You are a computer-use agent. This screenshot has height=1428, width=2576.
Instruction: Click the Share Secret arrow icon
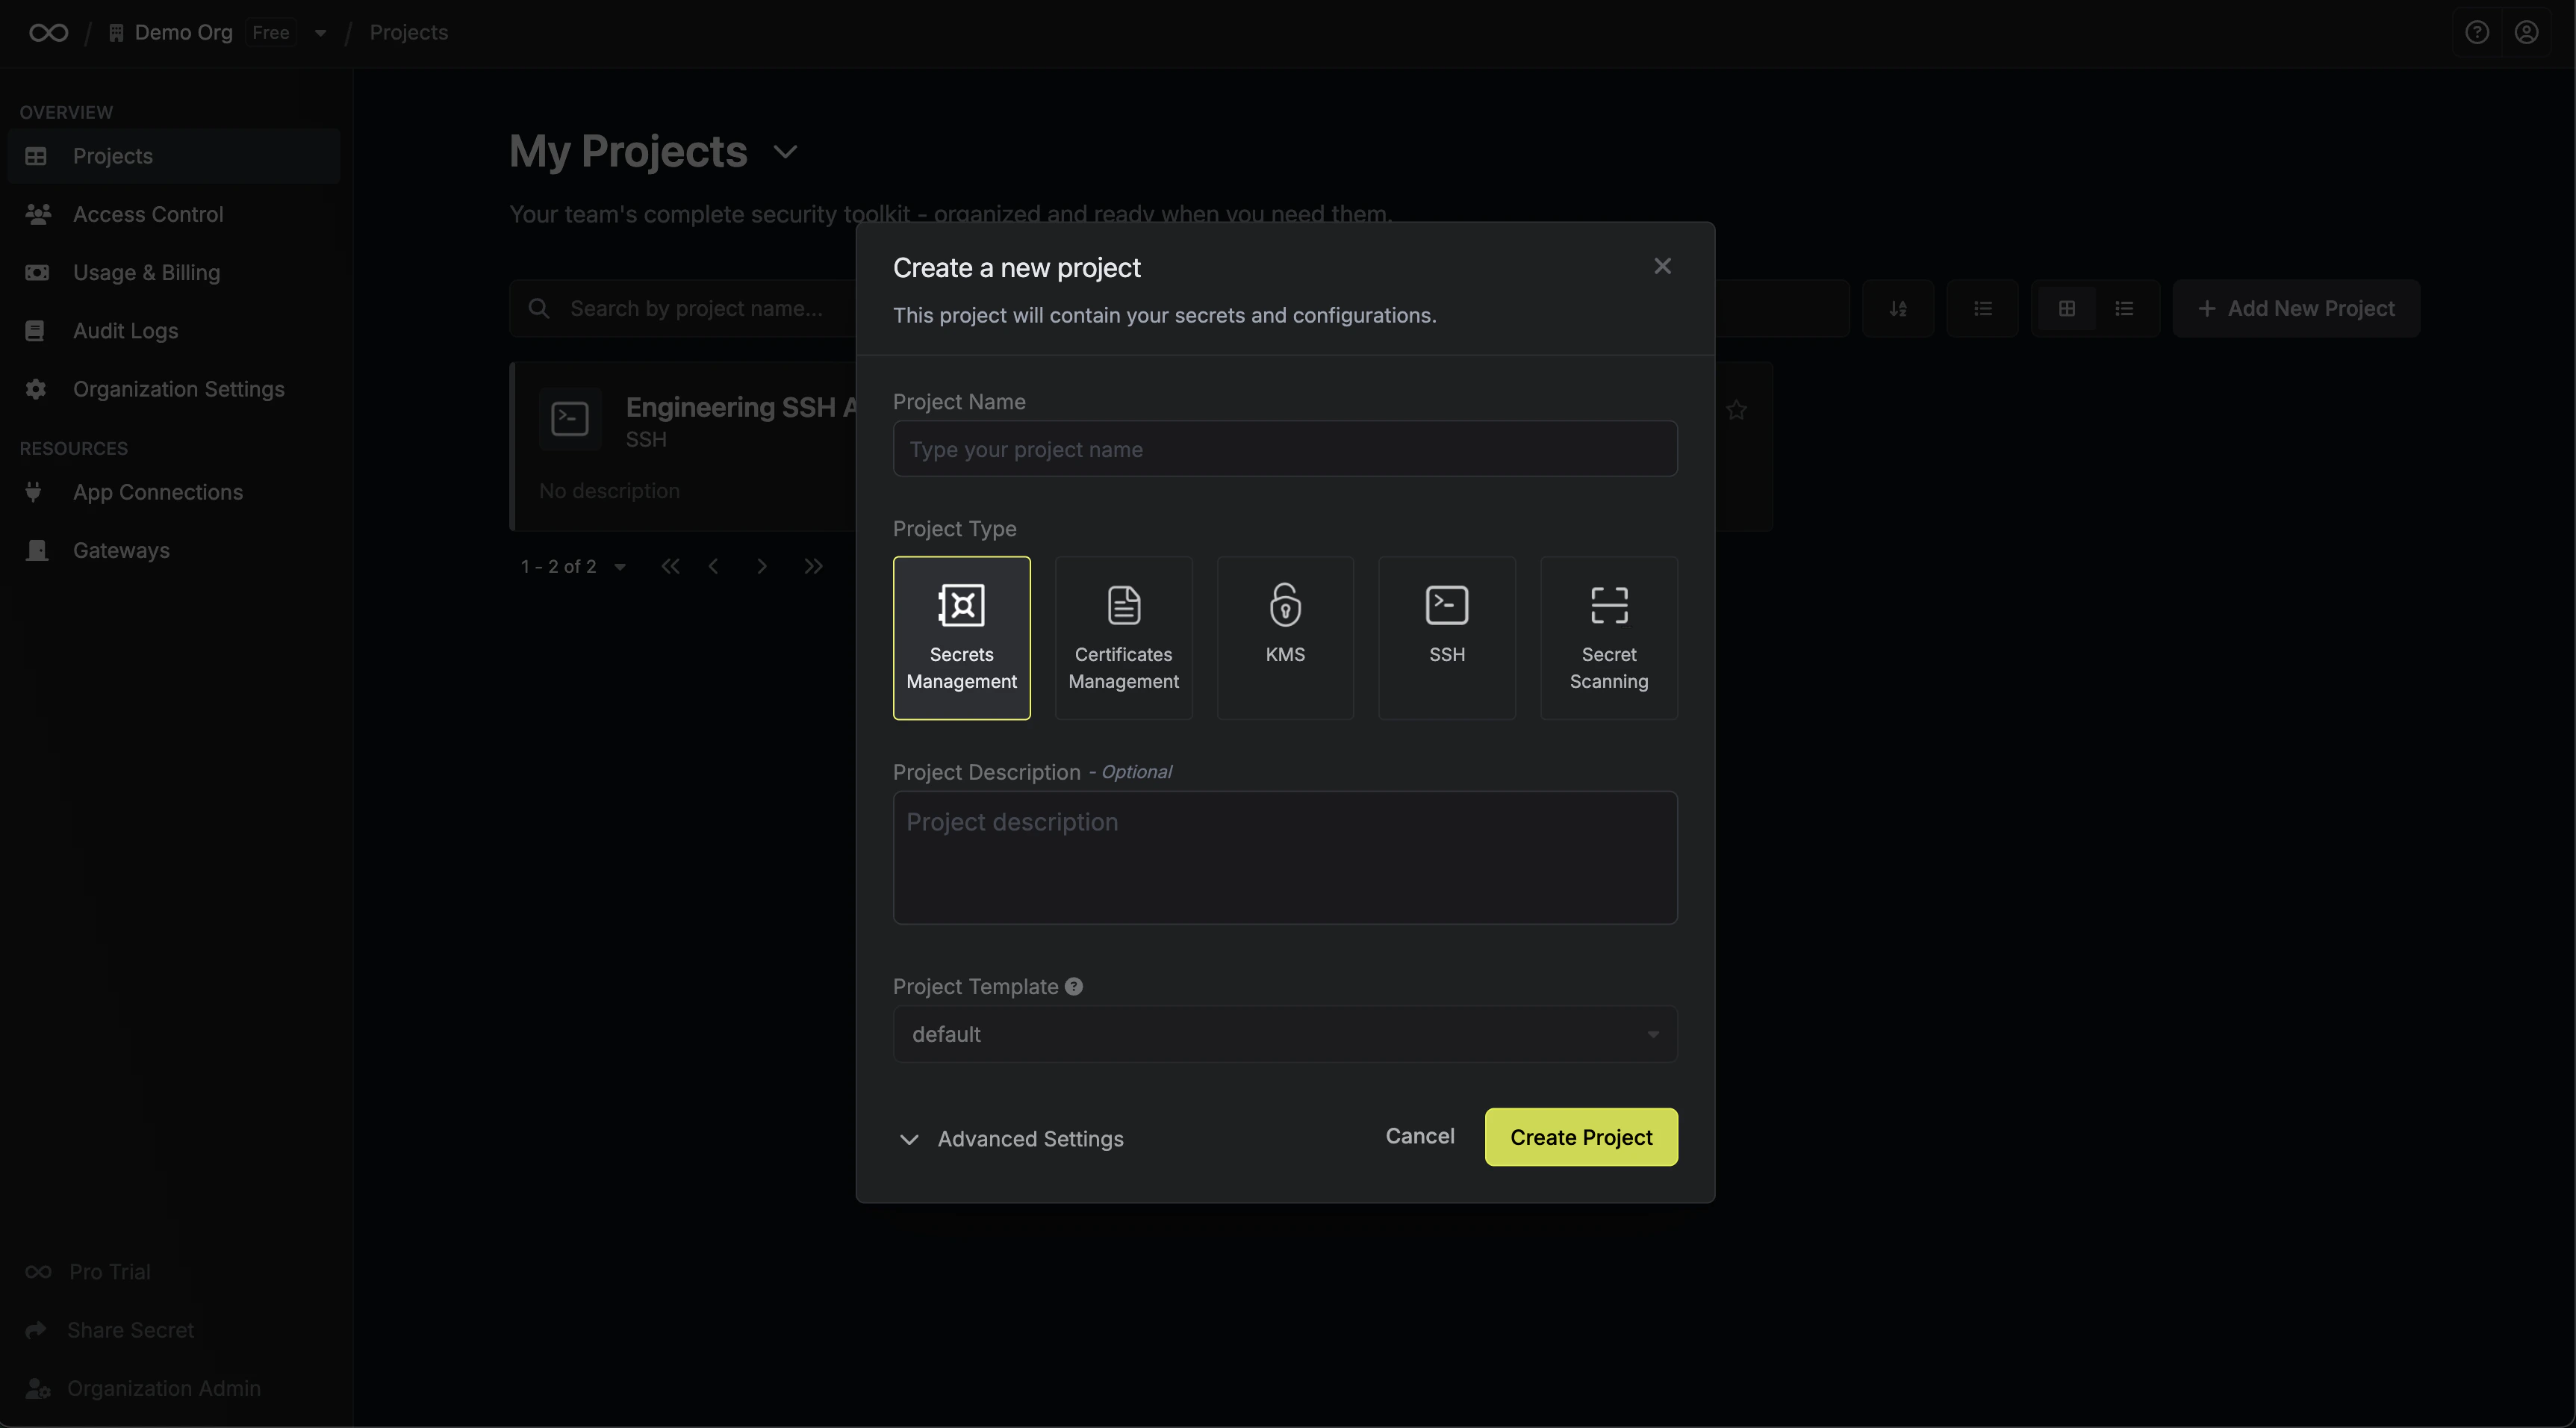point(36,1330)
